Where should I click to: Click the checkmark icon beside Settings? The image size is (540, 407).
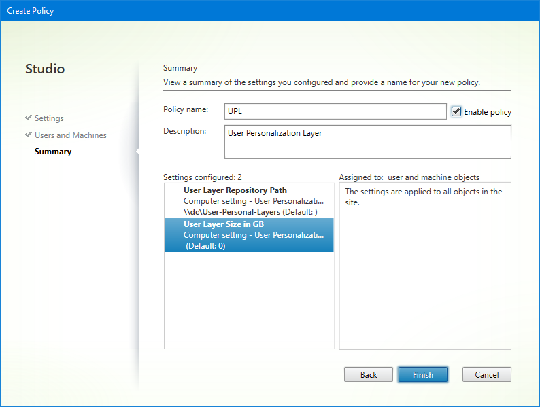pos(29,118)
